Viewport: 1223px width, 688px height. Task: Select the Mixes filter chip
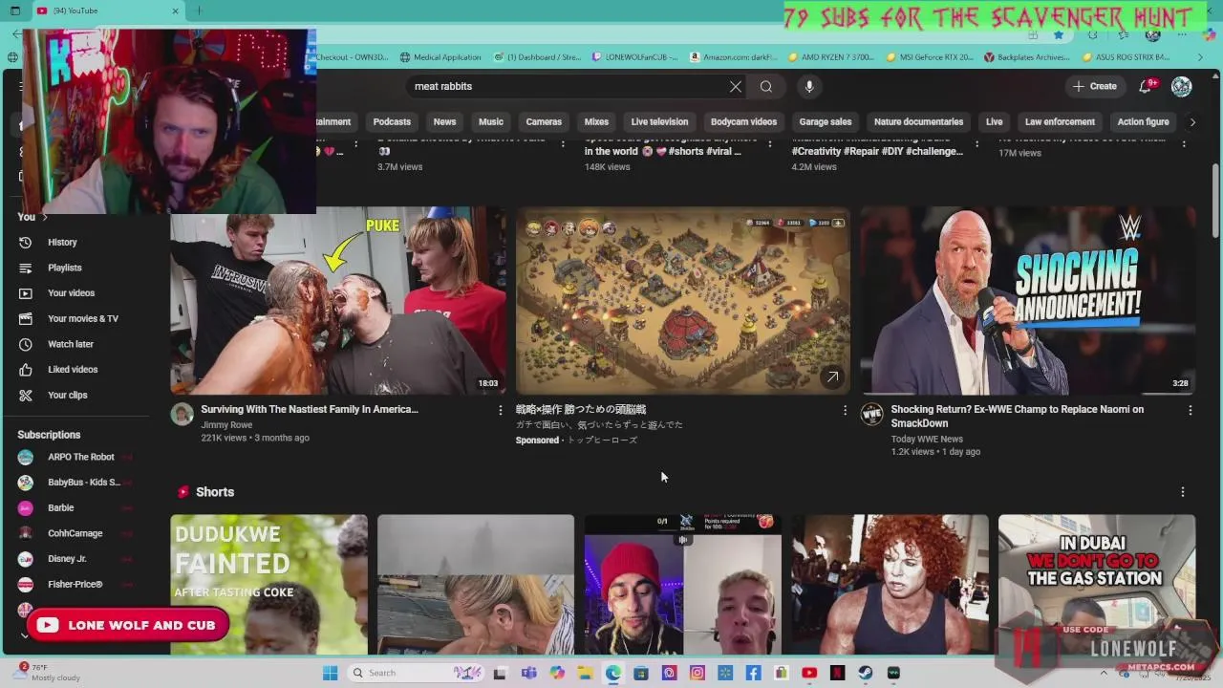[596, 121]
